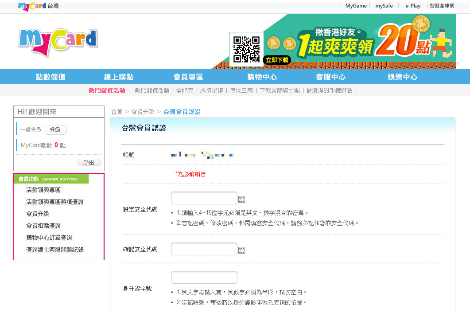Open 活動領獎專區 in member functions
Viewport: 470px width, 313px height.
coord(43,190)
